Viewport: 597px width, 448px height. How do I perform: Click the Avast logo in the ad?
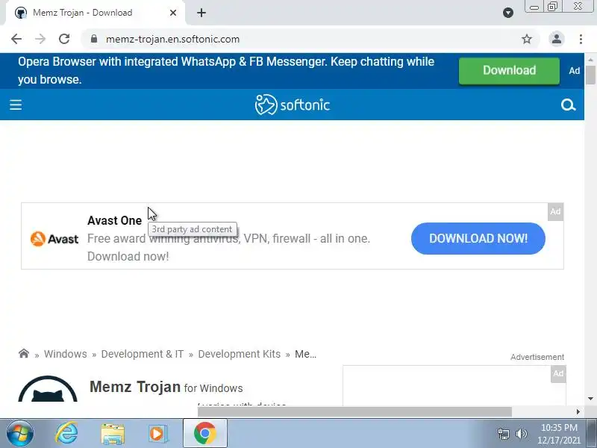(x=54, y=239)
